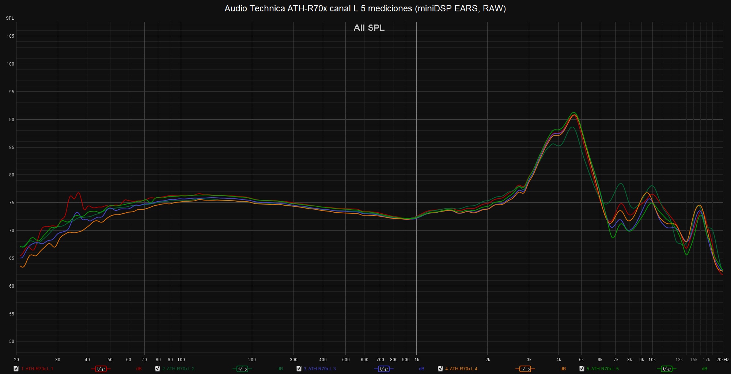Image resolution: width=731 pixels, height=374 pixels.
Task: Click the red dB readout for trace 1
Action: click(x=139, y=369)
